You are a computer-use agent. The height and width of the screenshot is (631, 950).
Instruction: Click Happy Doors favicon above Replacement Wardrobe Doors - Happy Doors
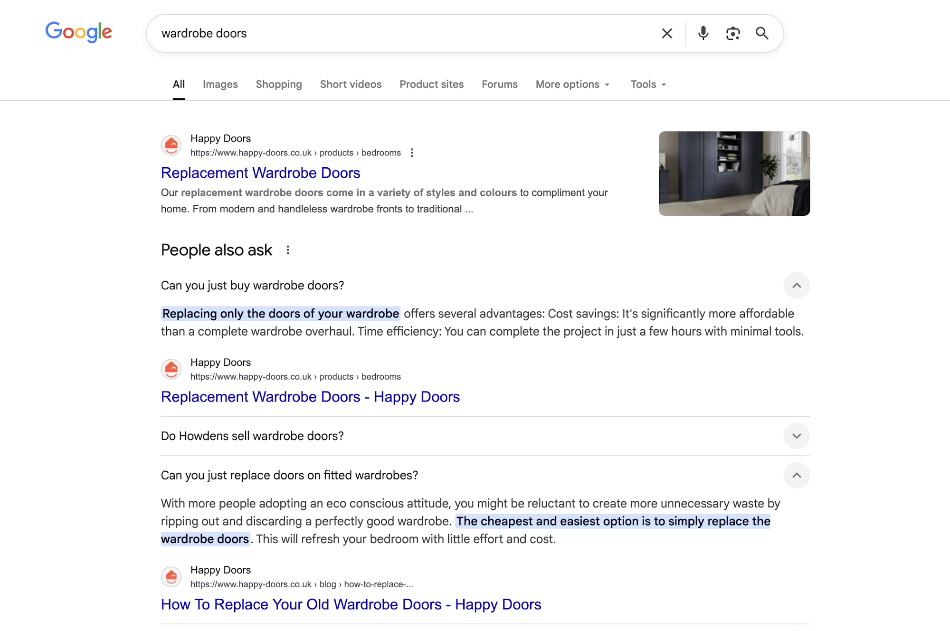pyautogui.click(x=171, y=369)
